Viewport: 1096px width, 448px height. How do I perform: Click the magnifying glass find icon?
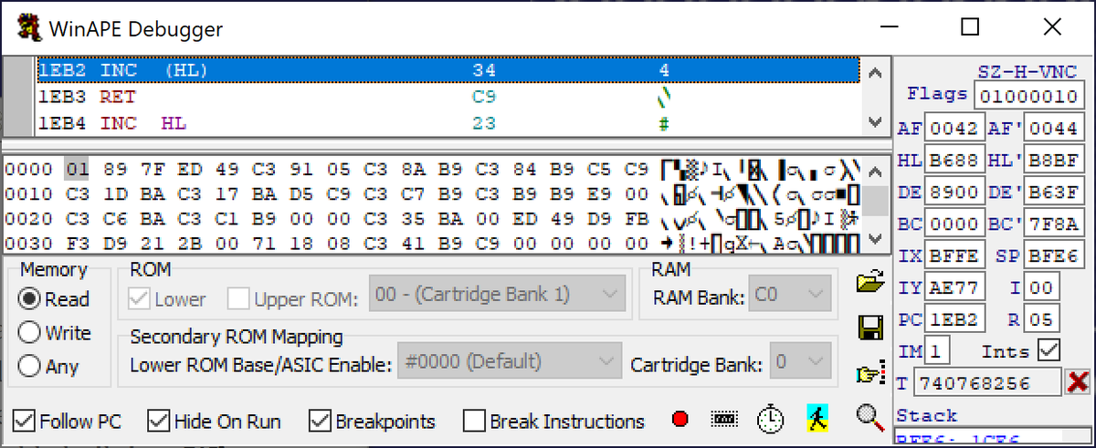pyautogui.click(x=870, y=417)
